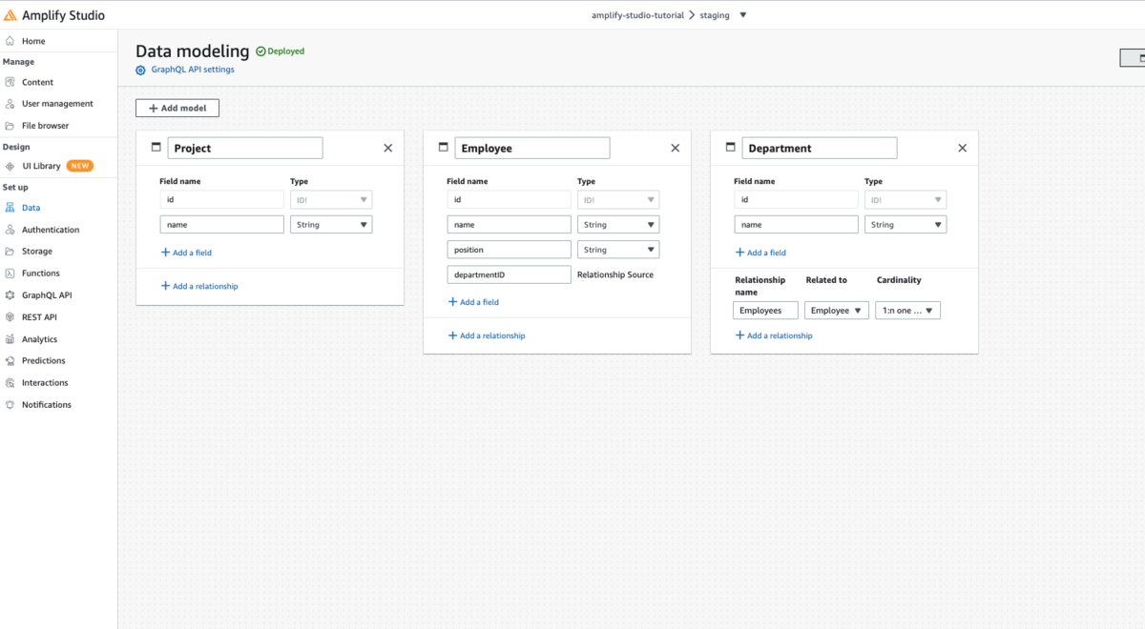Open Department name field type dropdown

click(x=906, y=225)
